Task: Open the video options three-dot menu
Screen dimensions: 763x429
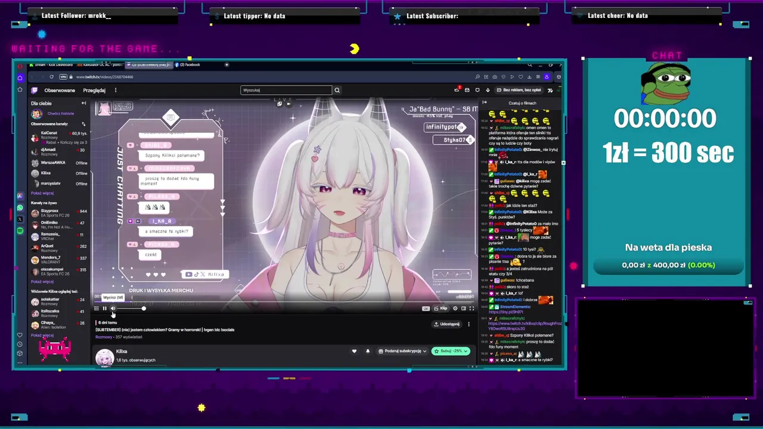Action: [x=469, y=324]
